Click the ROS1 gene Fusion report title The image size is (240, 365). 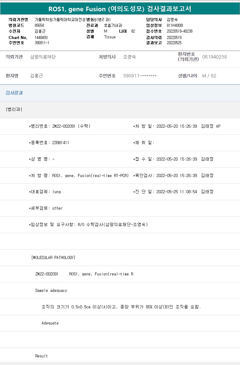click(x=120, y=9)
